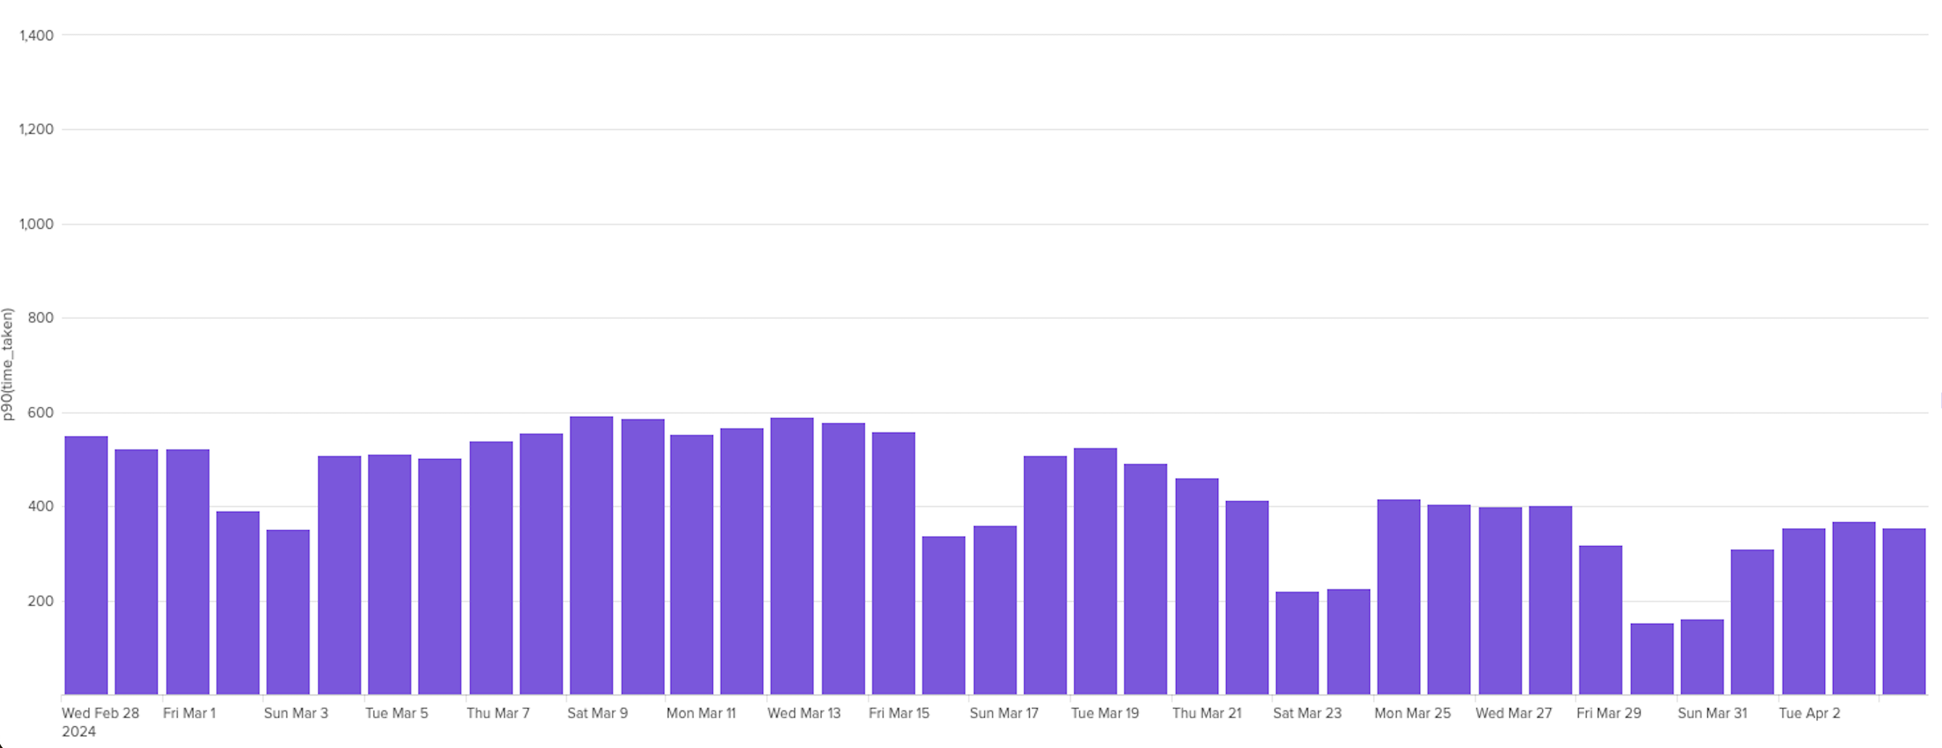The image size is (1942, 748).
Task: Click the 'Fri Mar 1' x-axis date label
Action: pos(189,713)
